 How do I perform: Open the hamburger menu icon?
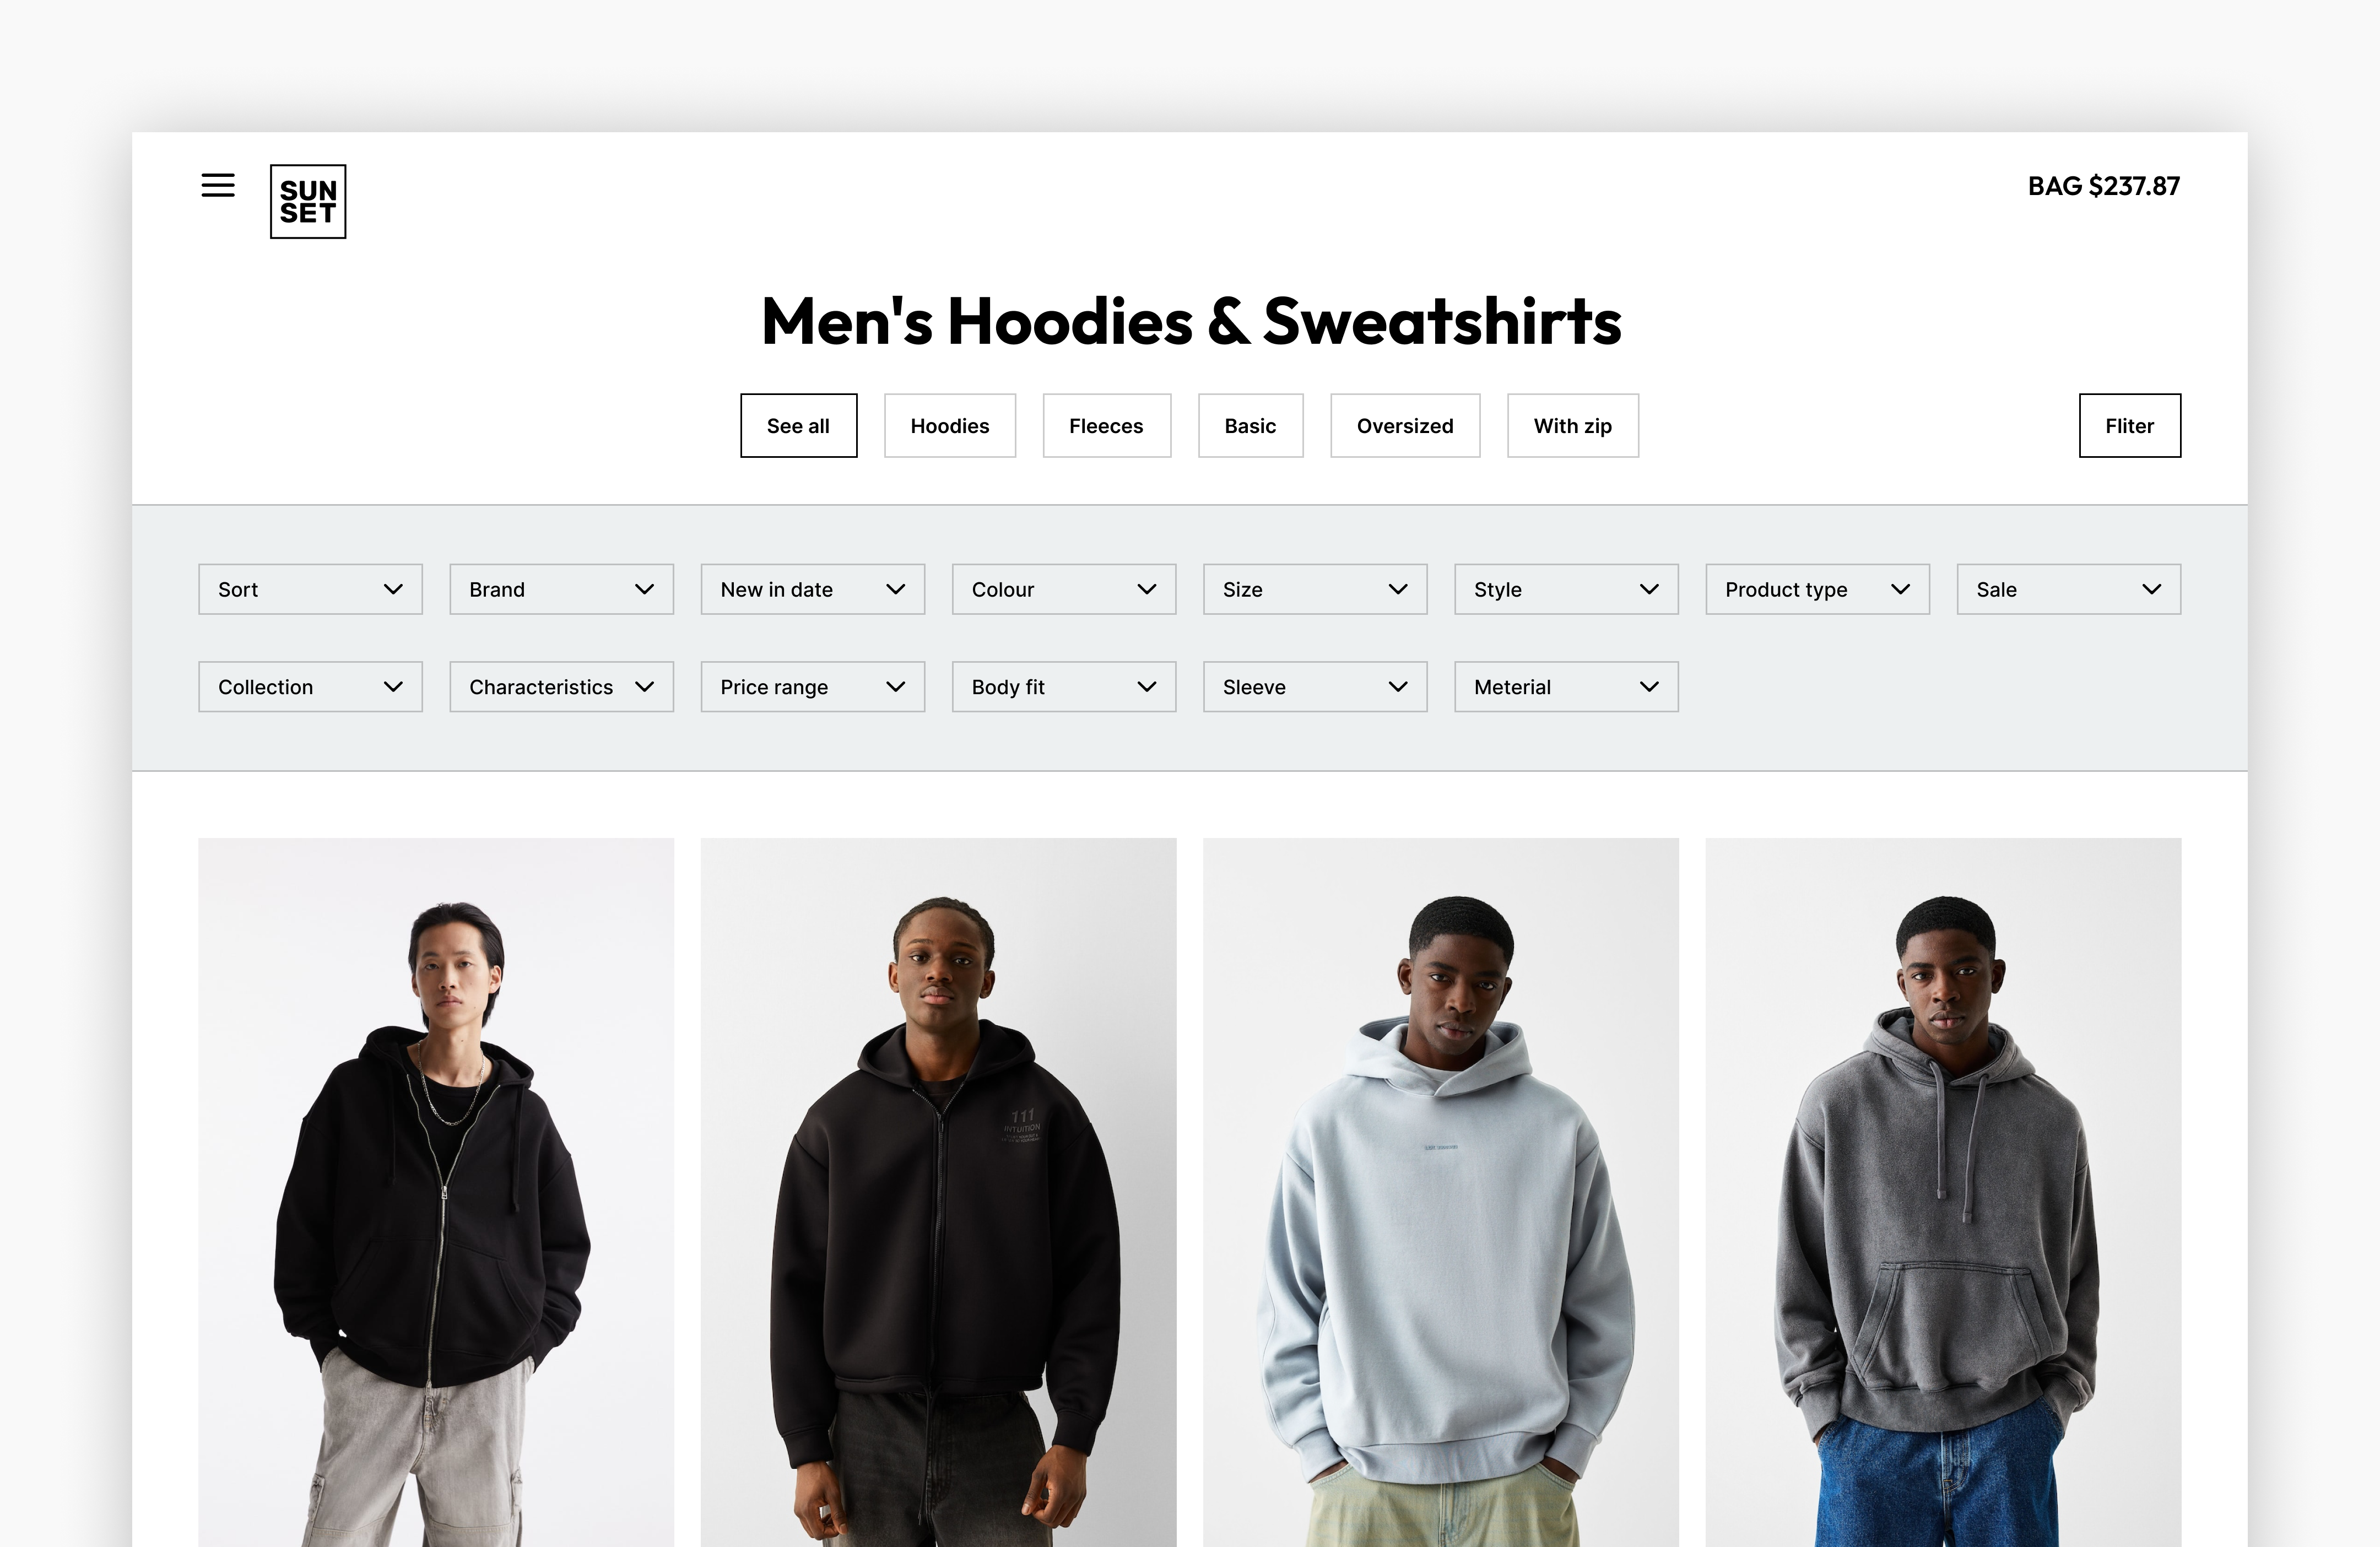(x=218, y=185)
